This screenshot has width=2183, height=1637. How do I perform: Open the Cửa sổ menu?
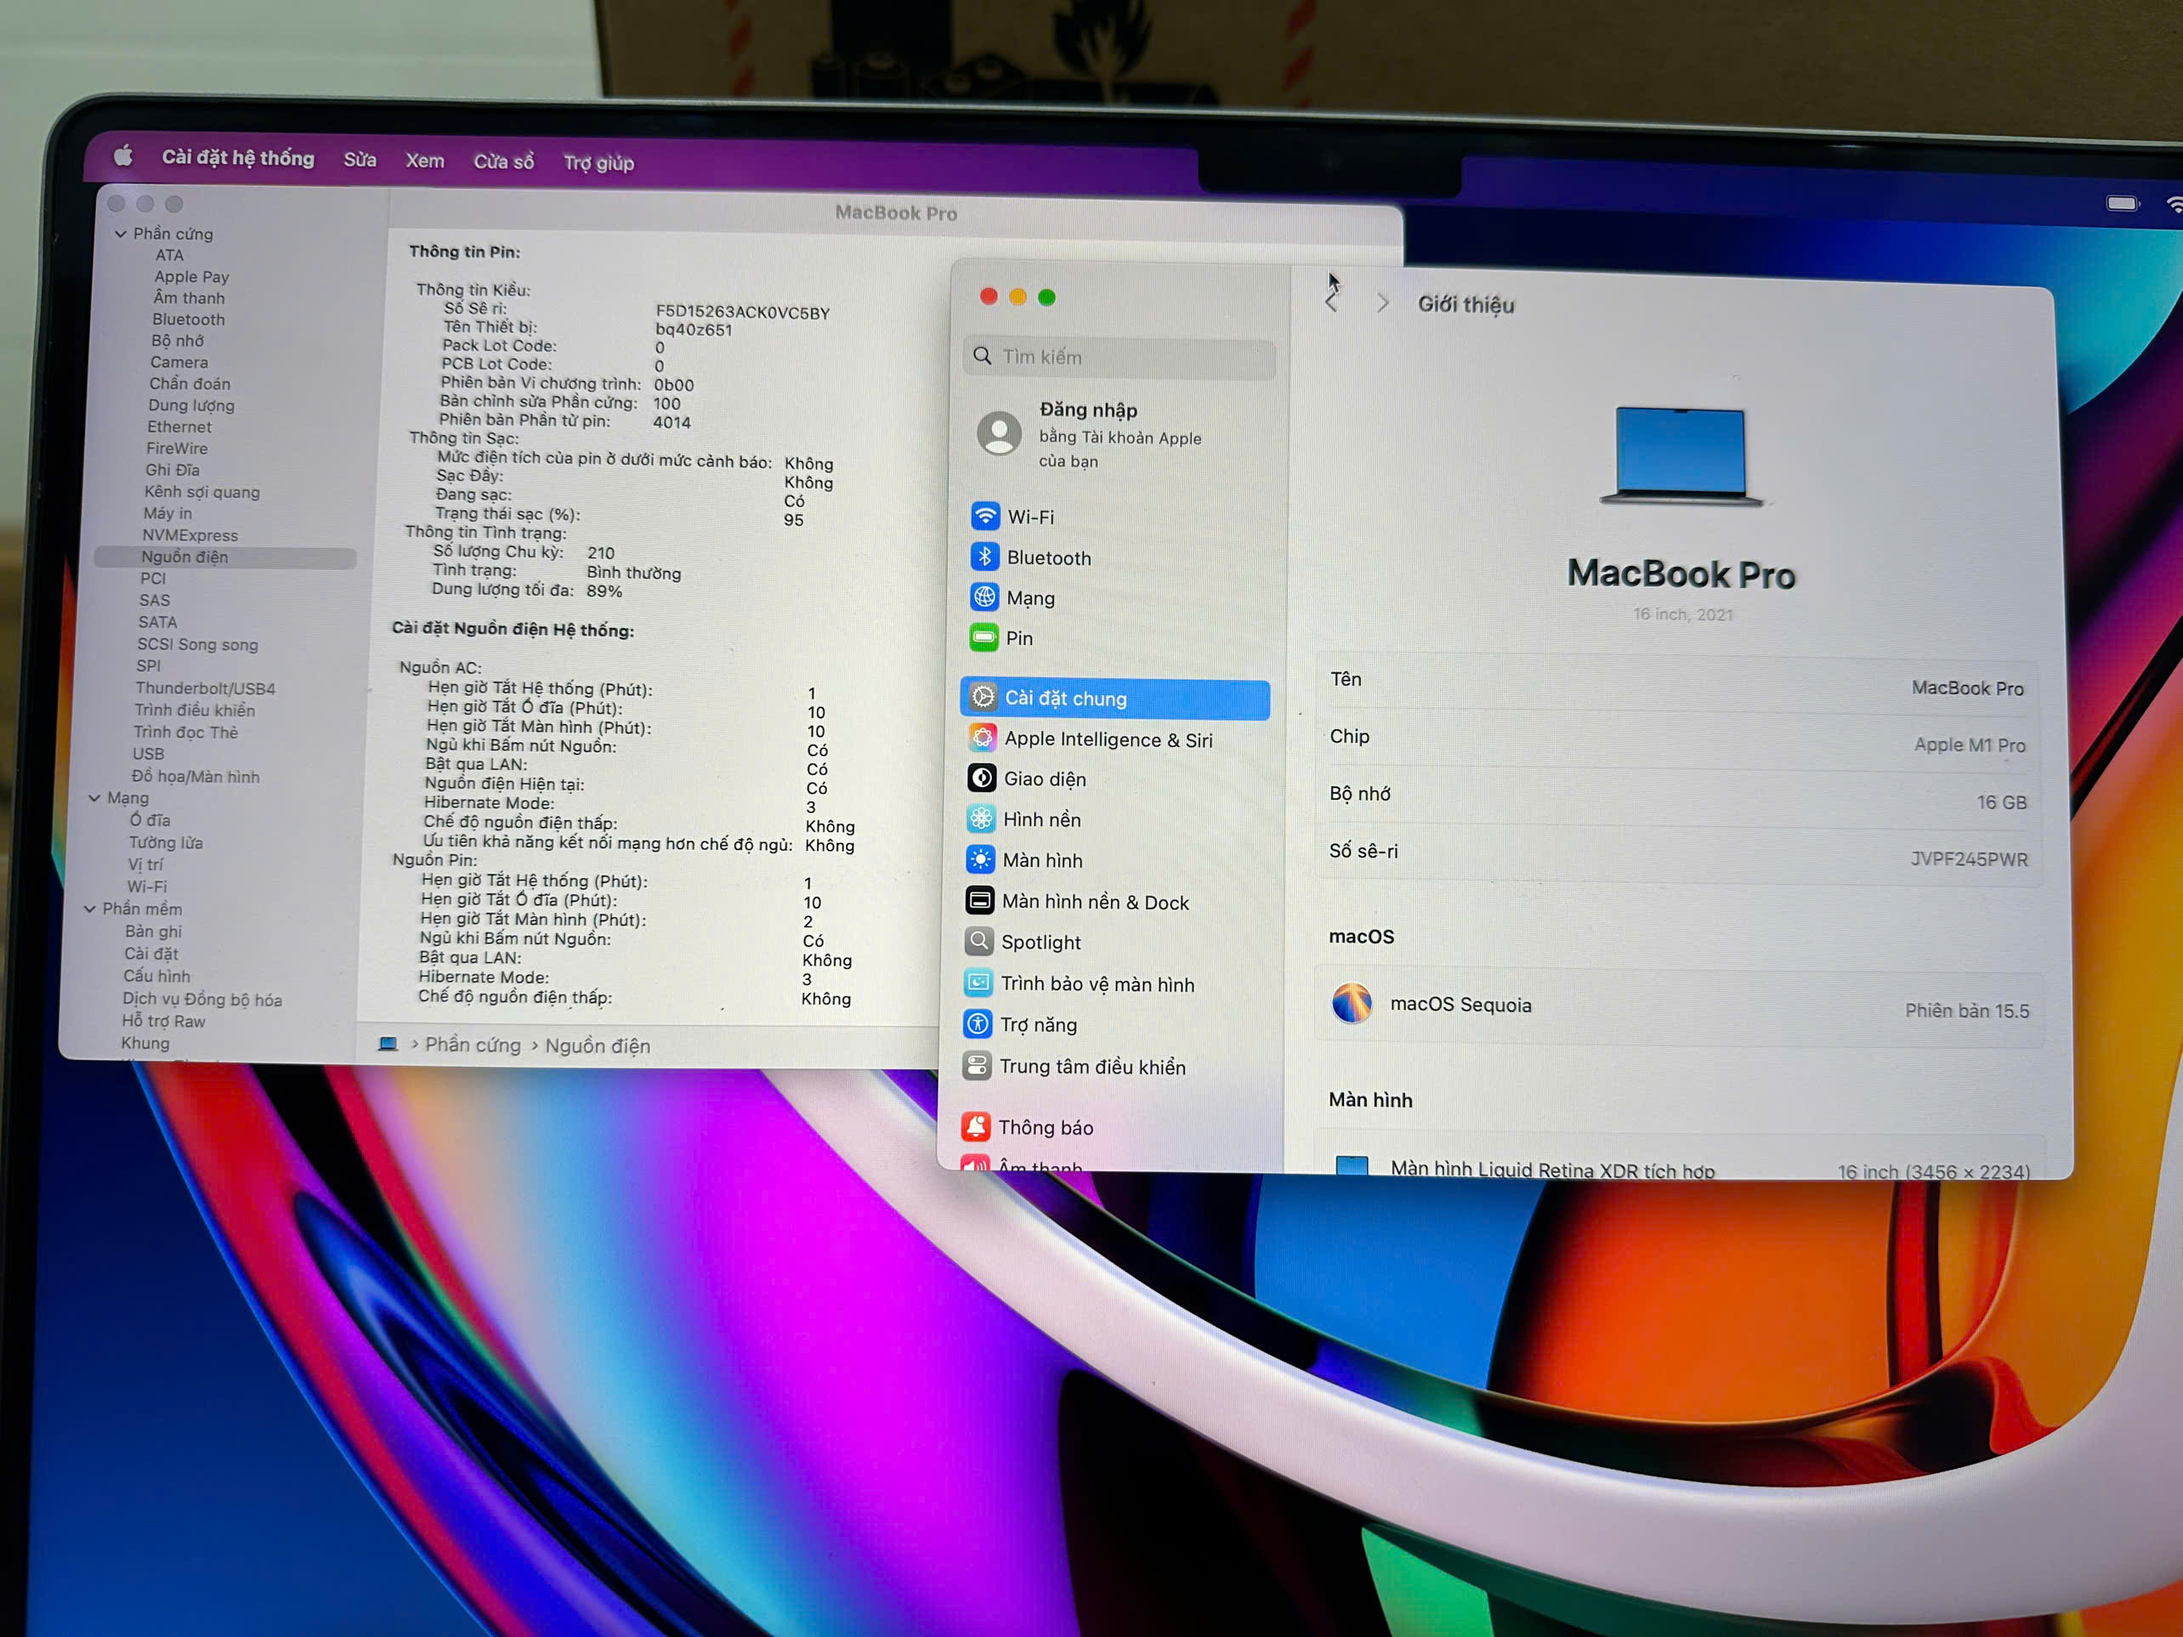[503, 161]
